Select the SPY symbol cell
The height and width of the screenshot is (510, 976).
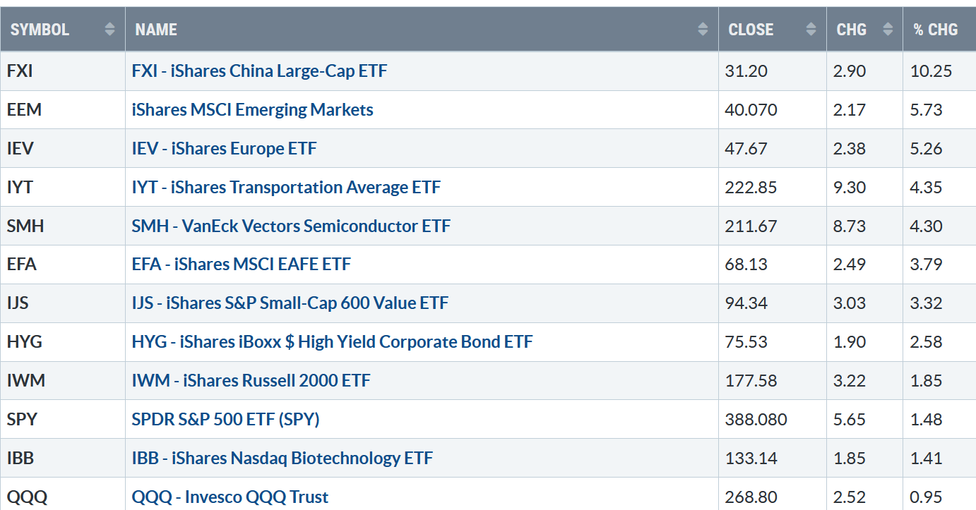pos(63,420)
